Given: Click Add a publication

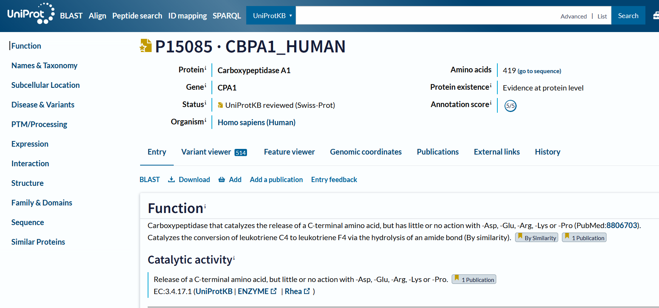Looking at the screenshot, I should [x=276, y=179].
